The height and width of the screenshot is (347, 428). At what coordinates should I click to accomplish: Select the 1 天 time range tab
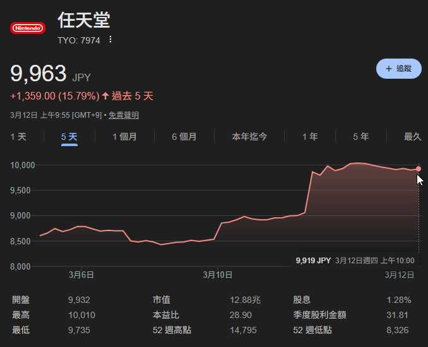point(18,137)
